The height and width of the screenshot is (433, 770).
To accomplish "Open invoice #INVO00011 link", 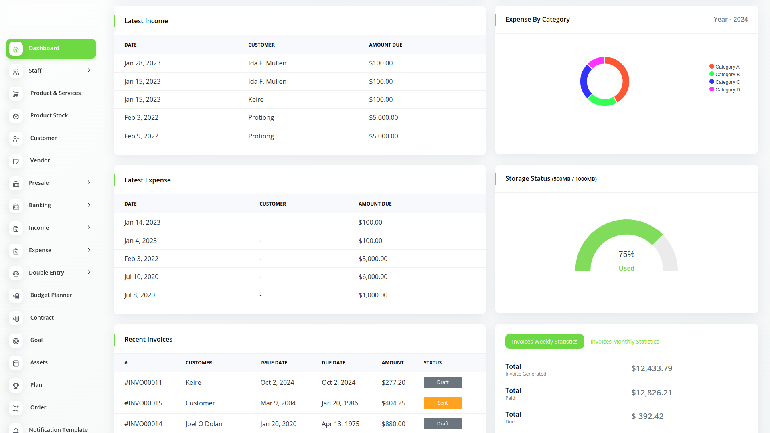I will tap(143, 382).
